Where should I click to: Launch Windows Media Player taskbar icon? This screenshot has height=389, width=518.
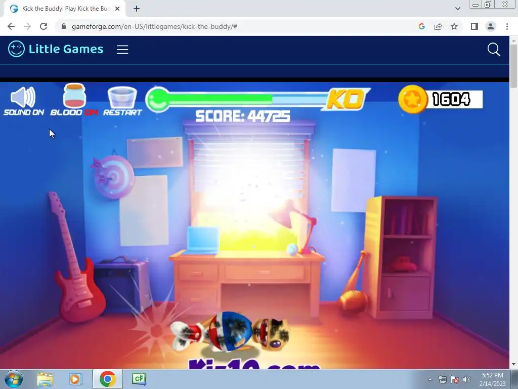tap(75, 379)
